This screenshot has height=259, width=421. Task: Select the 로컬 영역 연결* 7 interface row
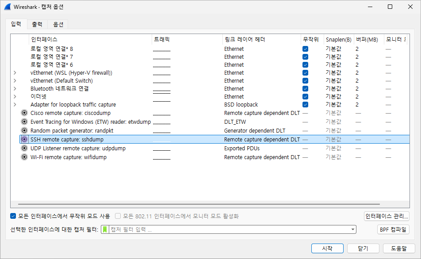click(210, 57)
